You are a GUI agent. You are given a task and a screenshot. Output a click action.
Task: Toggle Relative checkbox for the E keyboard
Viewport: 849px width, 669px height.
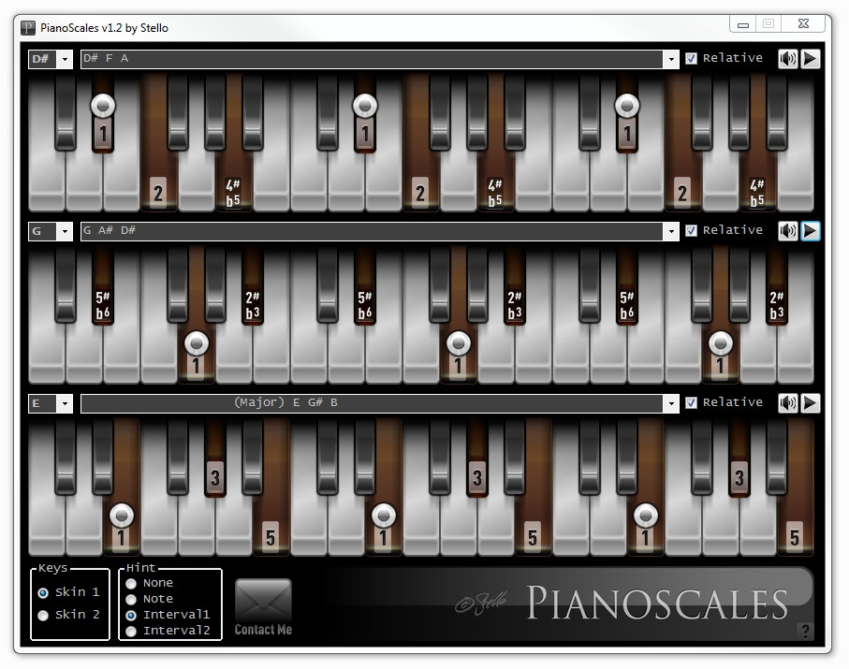coord(692,403)
